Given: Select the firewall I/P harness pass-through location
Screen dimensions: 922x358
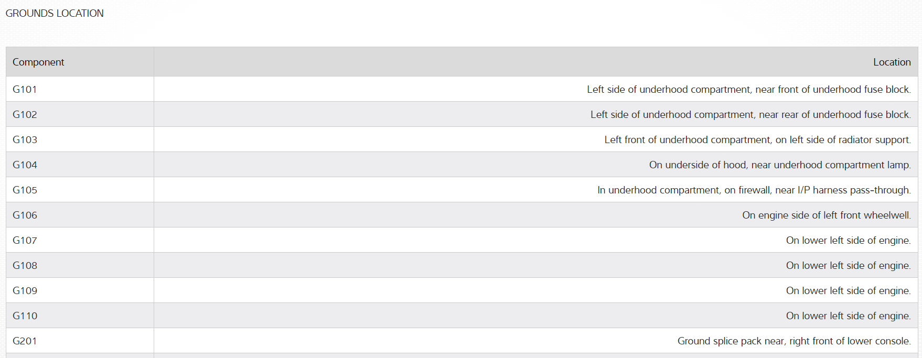Looking at the screenshot, I should pyautogui.click(x=754, y=190).
